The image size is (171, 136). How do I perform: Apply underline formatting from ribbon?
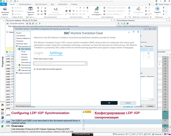pyautogui.click(x=45, y=8)
